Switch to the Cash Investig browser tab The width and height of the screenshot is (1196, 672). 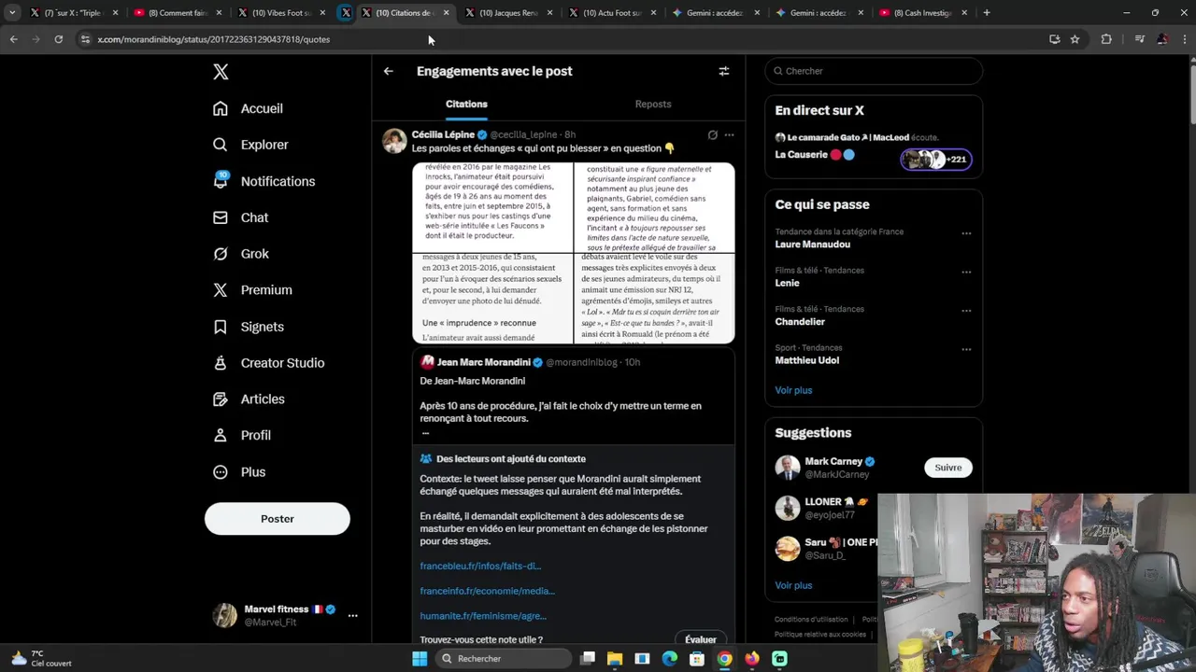click(923, 13)
